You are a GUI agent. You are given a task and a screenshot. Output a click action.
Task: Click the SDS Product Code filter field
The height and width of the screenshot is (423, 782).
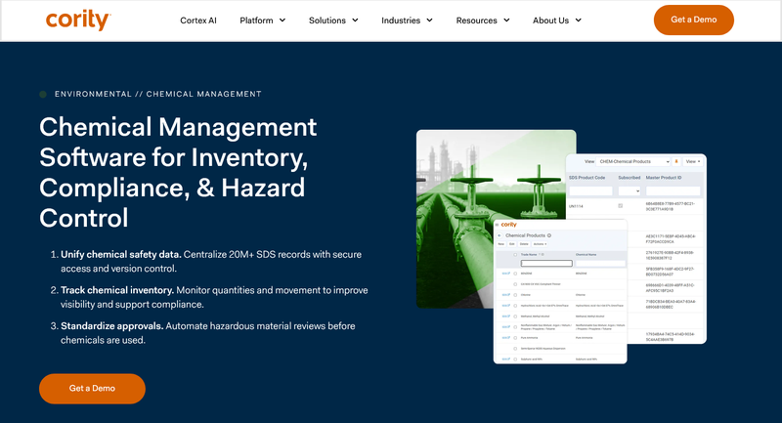pos(590,190)
